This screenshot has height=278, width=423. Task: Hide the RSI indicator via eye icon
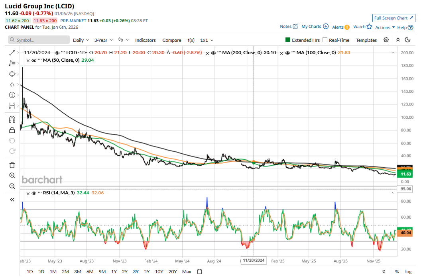click(x=34, y=194)
